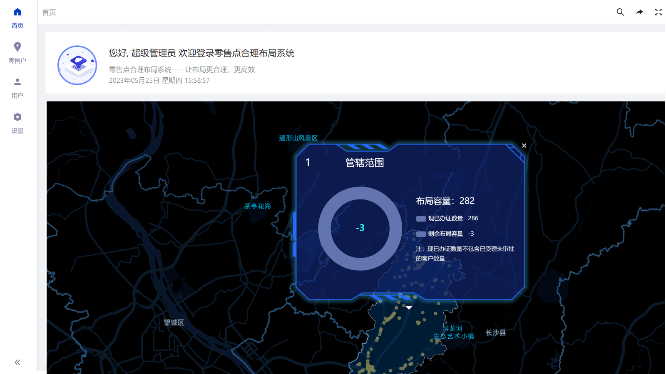Expand popup details via the white down triangle
The image size is (666, 374).
[x=409, y=308]
